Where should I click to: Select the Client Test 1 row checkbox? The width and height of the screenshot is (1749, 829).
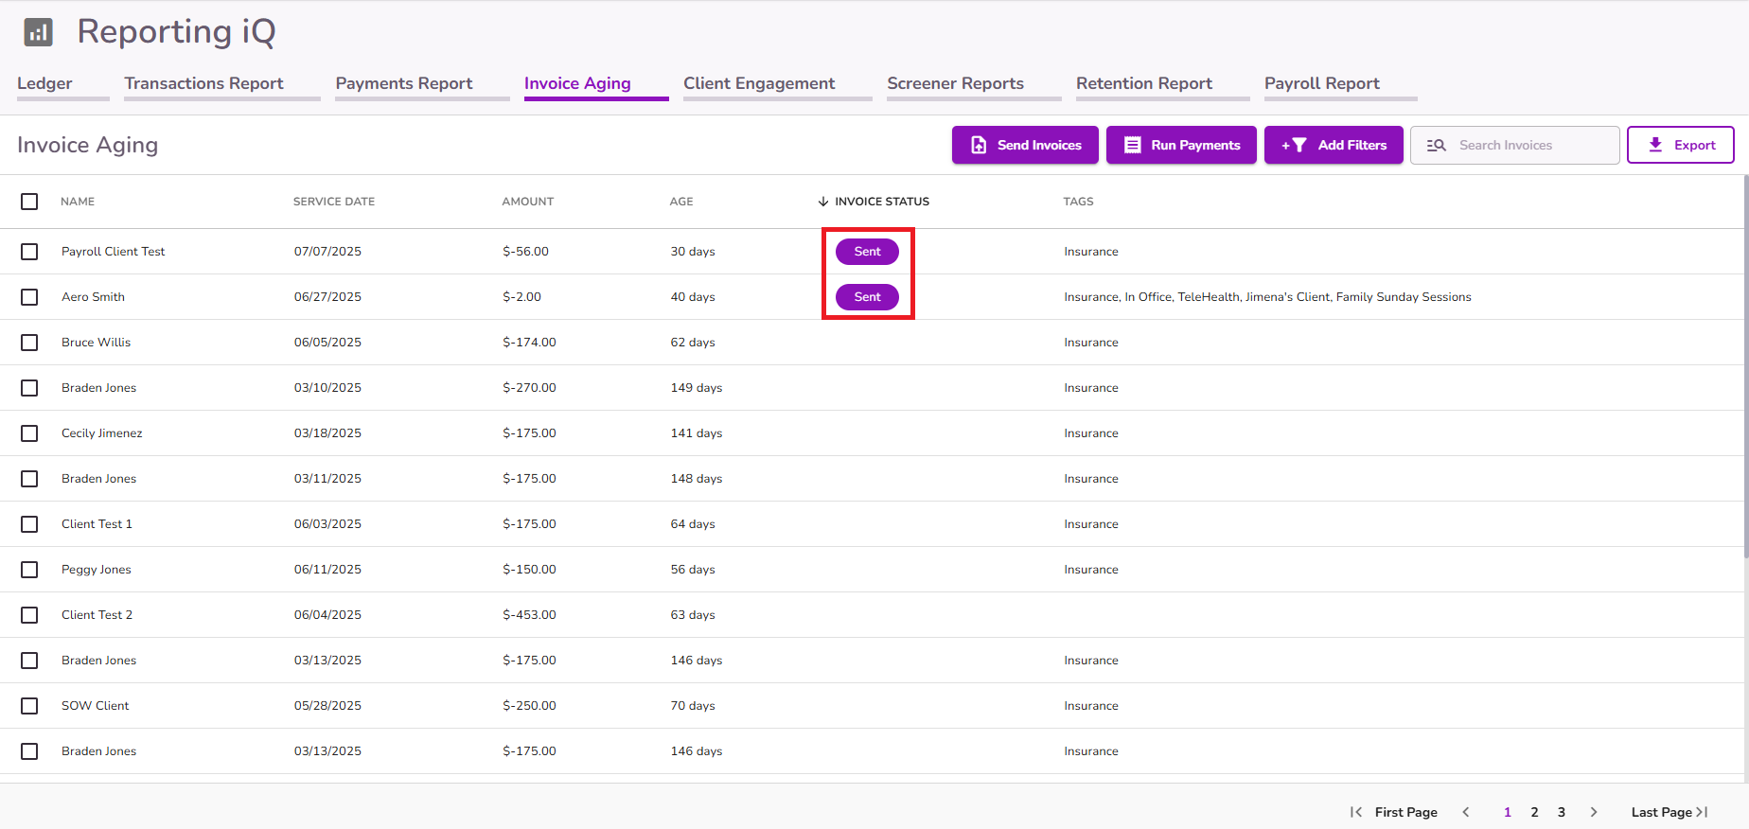[29, 524]
